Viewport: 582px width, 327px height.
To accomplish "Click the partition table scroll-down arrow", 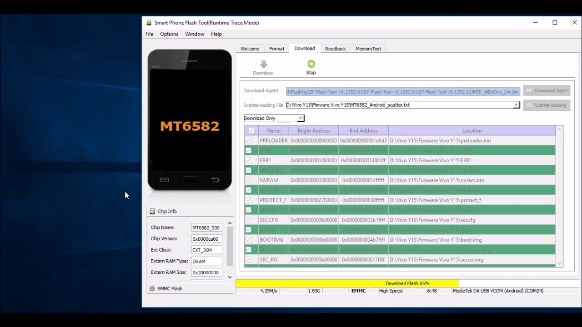I will click(559, 263).
